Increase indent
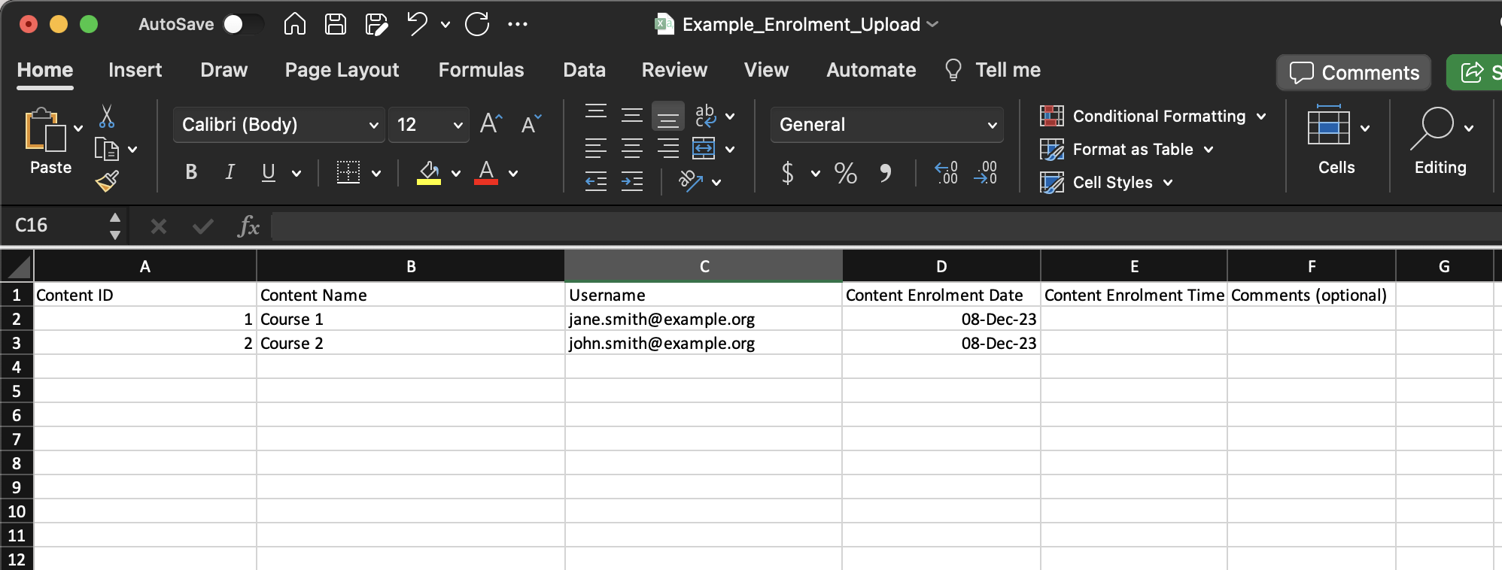 [632, 181]
